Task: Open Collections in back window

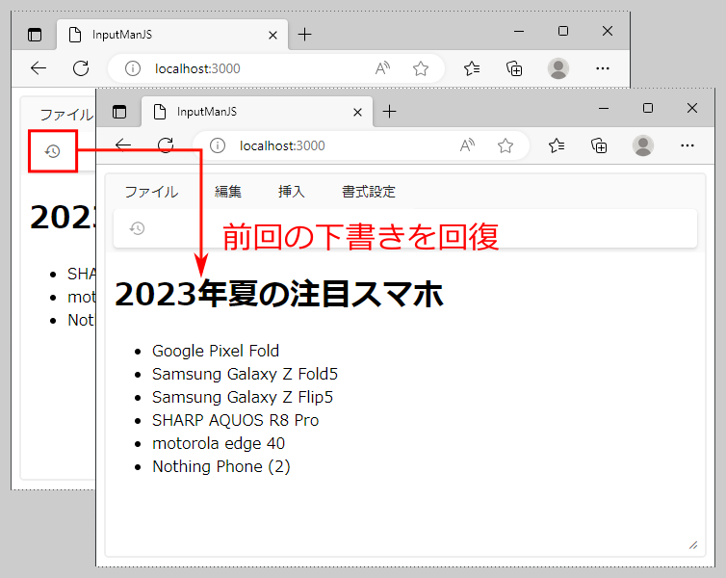Action: coord(514,69)
